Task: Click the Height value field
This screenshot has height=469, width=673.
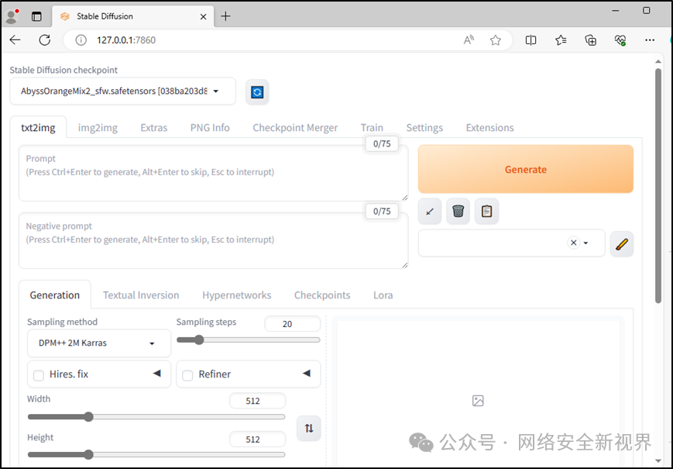Action: point(258,440)
